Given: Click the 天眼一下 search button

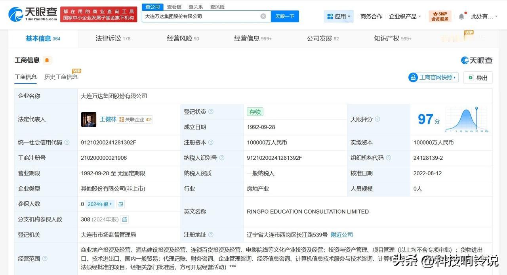Looking at the screenshot, I should click(285, 16).
